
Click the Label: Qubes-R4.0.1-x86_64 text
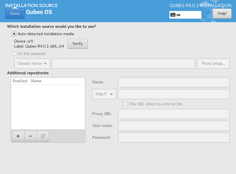(39, 46)
